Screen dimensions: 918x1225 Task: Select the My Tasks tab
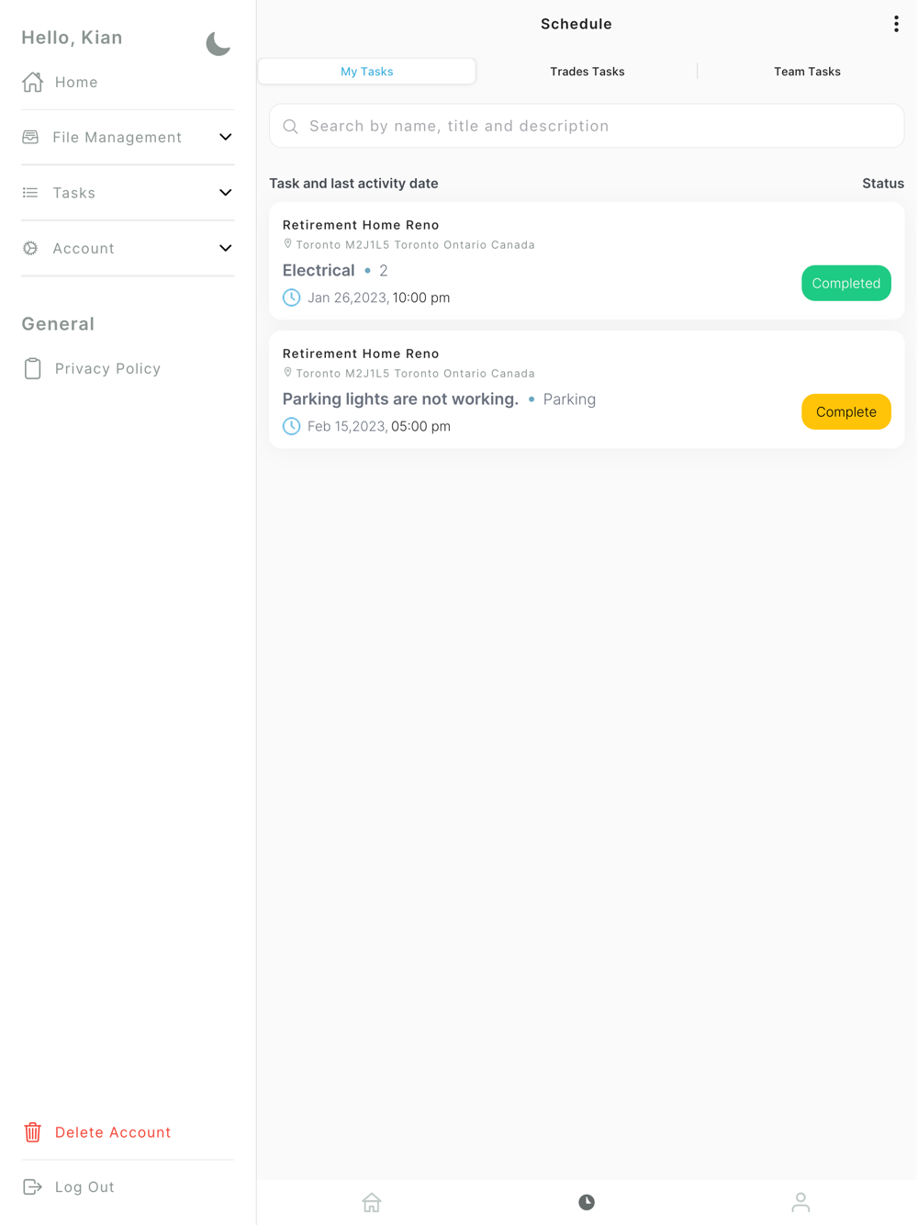(x=367, y=71)
